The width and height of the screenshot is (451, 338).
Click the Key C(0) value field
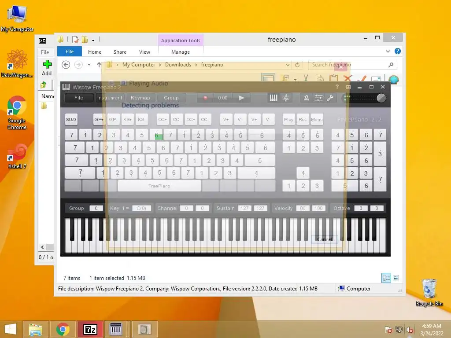coord(141,208)
